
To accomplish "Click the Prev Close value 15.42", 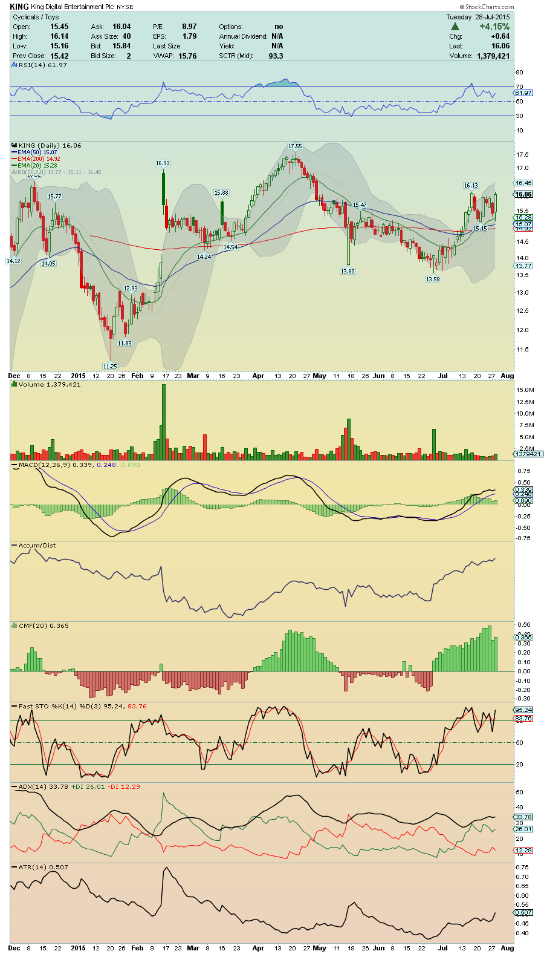I will coord(59,56).
